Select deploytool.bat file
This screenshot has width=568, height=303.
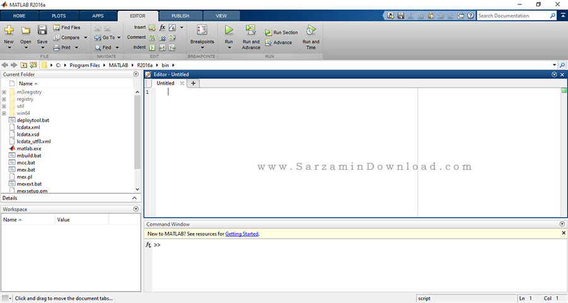(33, 120)
